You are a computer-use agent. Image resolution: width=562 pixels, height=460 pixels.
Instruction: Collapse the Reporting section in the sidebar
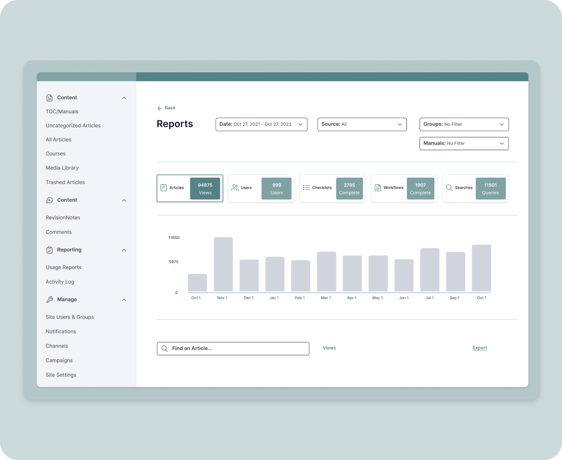(x=124, y=250)
